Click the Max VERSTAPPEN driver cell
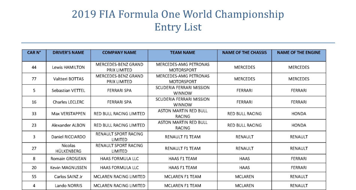356x190 pixels. pyautogui.click(x=68, y=113)
